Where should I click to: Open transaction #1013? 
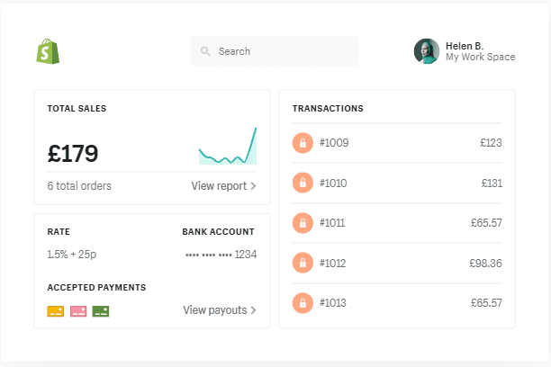(397, 303)
